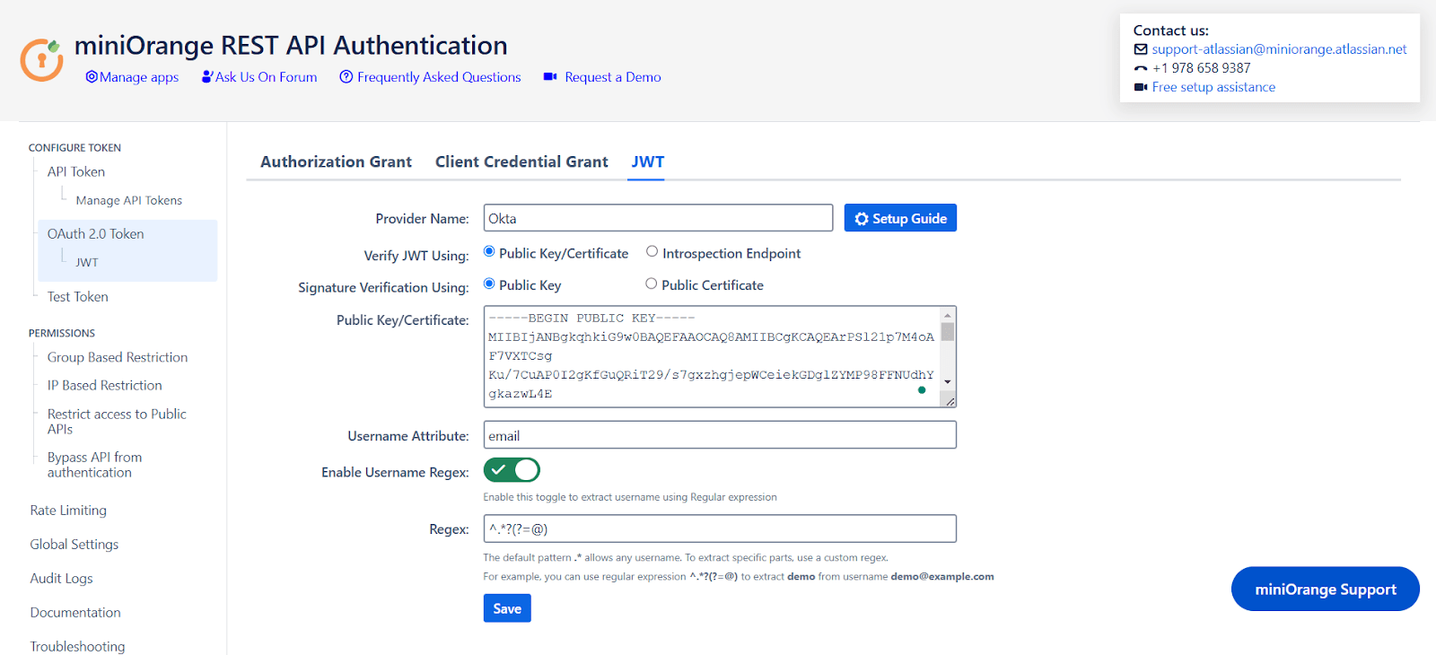
Task: Click the textarea resize handle
Action: (x=950, y=401)
